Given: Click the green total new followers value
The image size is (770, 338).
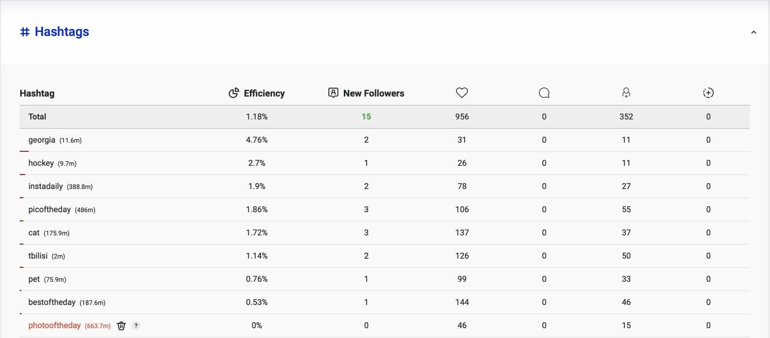Looking at the screenshot, I should (x=366, y=117).
